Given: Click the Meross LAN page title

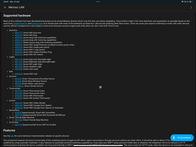Looking at the screenshot, I should click(x=16, y=7).
